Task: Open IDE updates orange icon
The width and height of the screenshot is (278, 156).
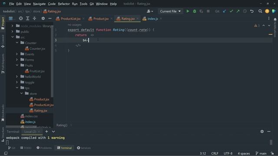Action: click(267, 11)
